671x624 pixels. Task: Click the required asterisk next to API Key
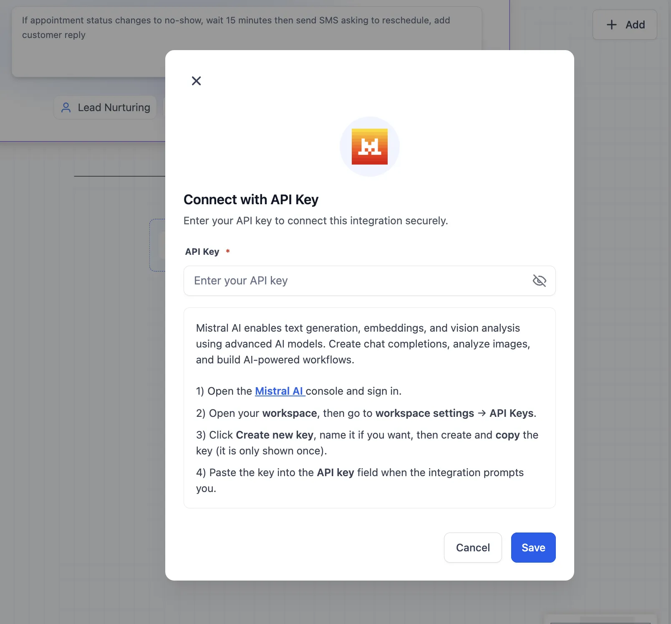click(227, 251)
